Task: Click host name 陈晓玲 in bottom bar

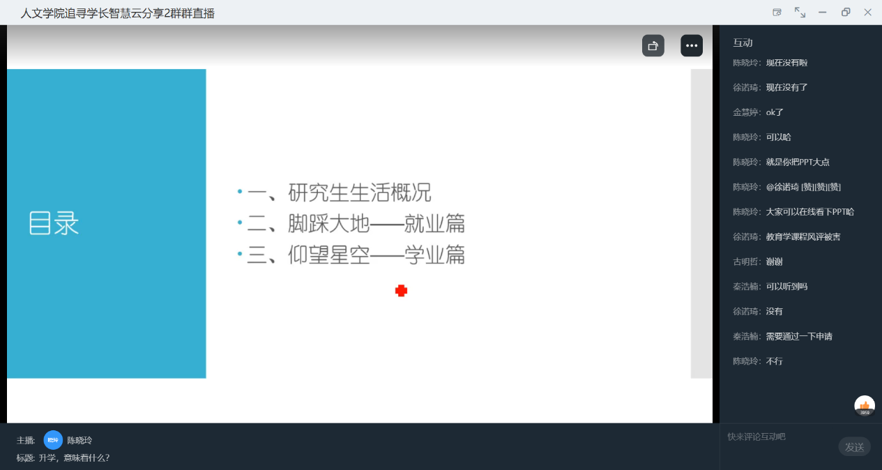Action: pos(79,441)
